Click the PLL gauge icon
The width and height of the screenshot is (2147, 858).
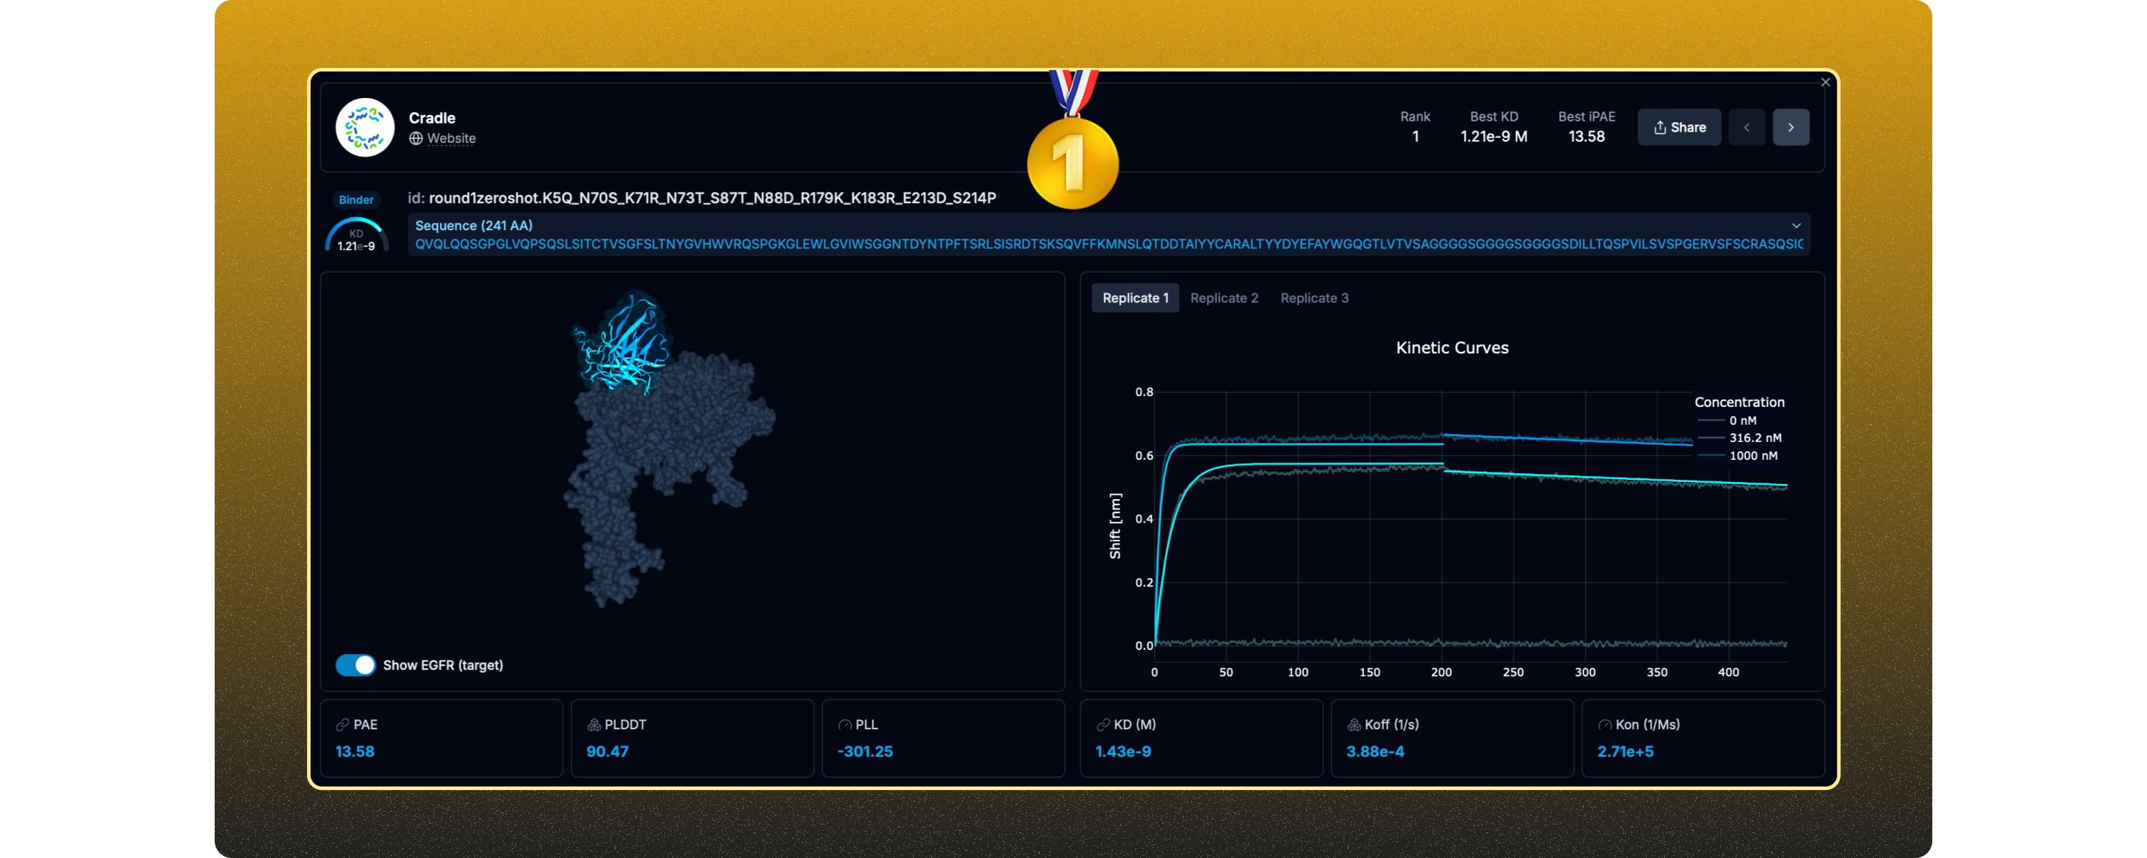pos(844,725)
